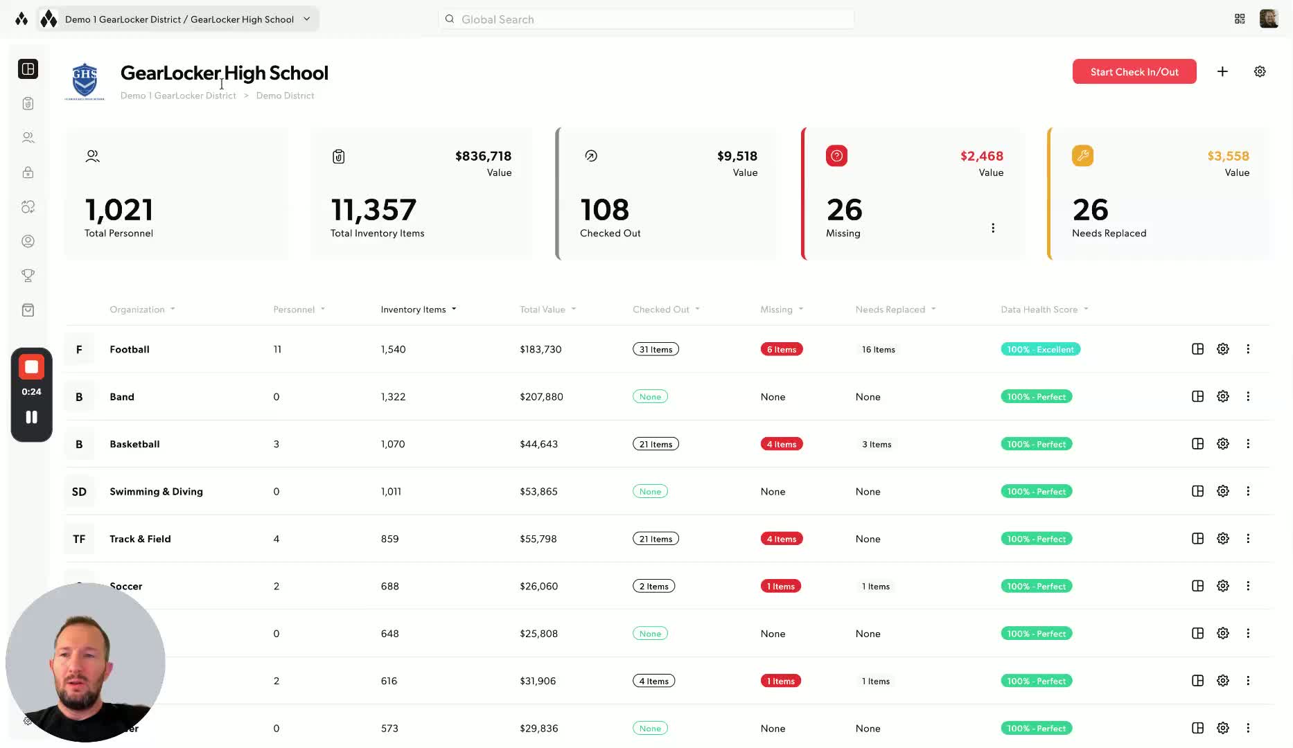Click Start Check In/Out button

point(1134,71)
